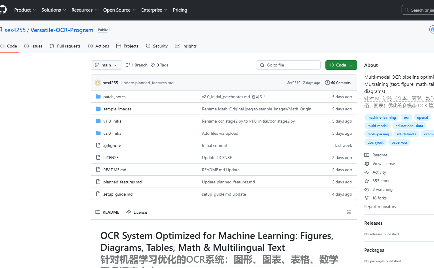
Task: Open the planned_features.md file
Action: pyautogui.click(x=122, y=182)
